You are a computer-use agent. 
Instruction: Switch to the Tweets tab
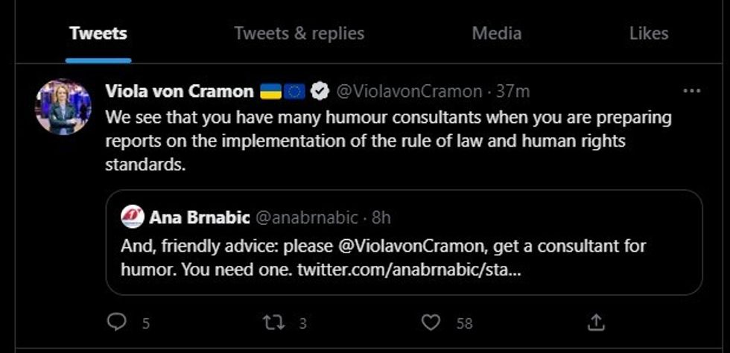point(98,34)
